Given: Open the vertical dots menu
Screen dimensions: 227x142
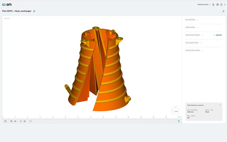Looking at the screenshot, I should click(225, 5).
